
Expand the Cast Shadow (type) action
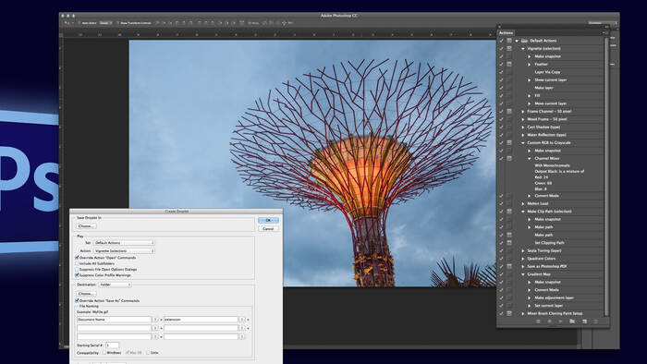tap(523, 127)
